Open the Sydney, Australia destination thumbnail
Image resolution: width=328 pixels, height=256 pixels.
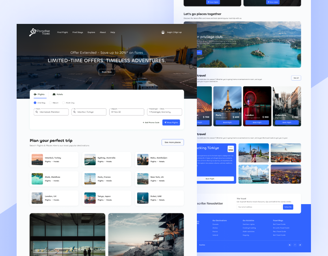90,160
